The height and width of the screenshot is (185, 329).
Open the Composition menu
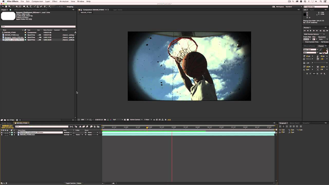click(37, 2)
